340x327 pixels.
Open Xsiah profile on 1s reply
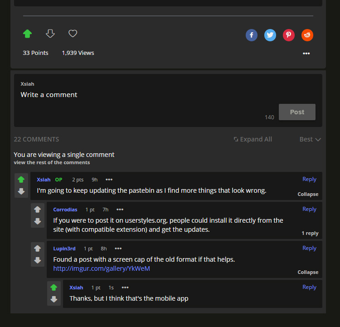pos(76,288)
